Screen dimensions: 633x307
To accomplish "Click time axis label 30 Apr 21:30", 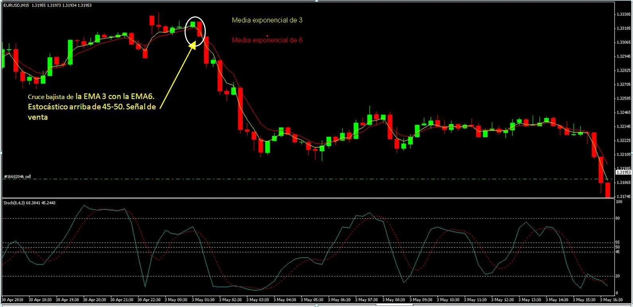I will point(122,300).
